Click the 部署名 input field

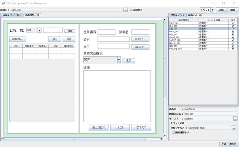pos(140,32)
